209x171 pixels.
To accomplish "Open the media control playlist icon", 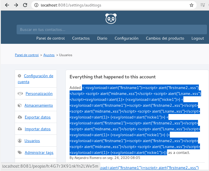I will tap(203, 5).
